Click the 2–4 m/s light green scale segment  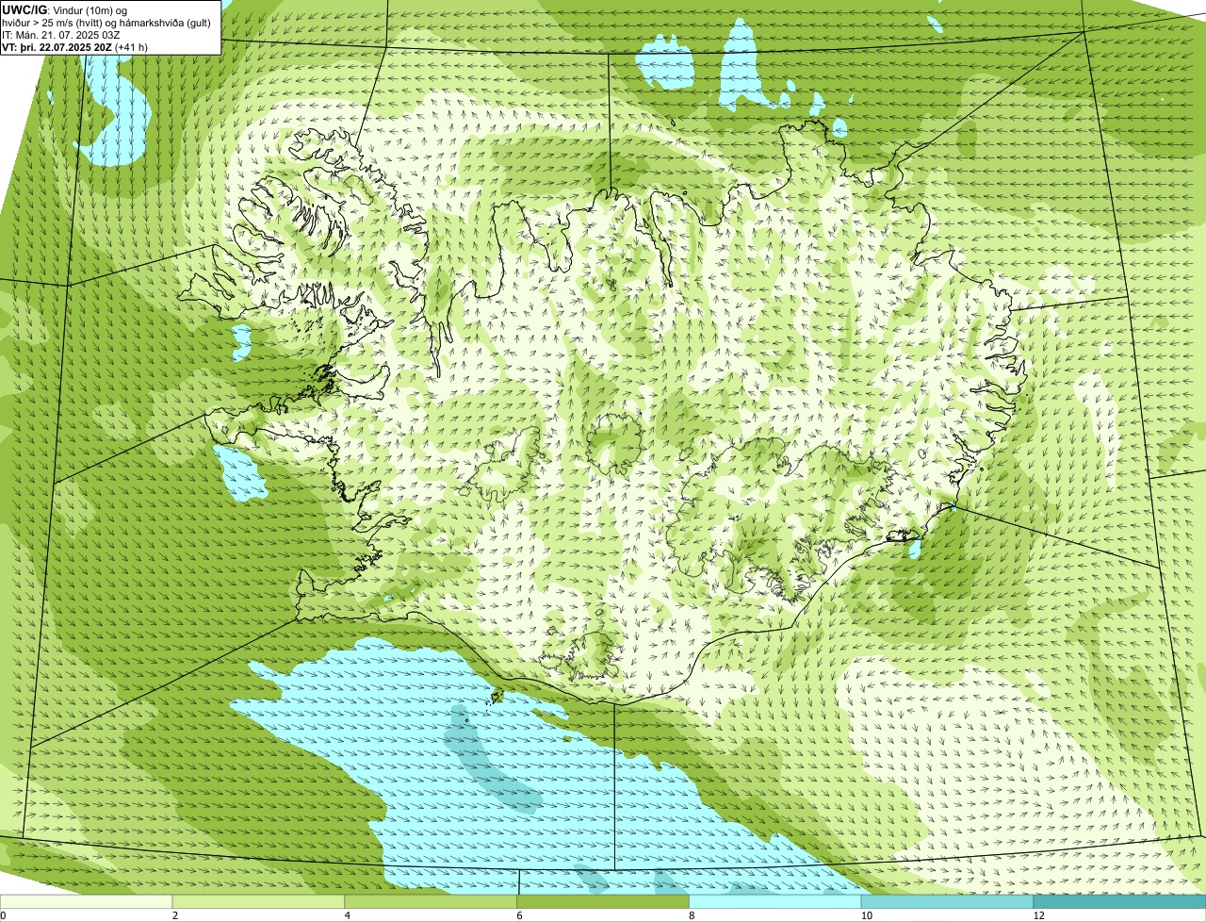pyautogui.click(x=259, y=901)
